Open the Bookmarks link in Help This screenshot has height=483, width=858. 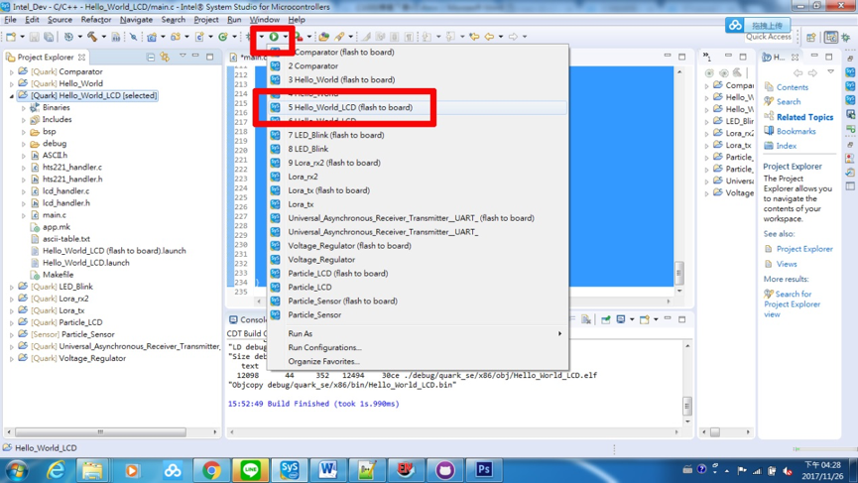(x=797, y=131)
